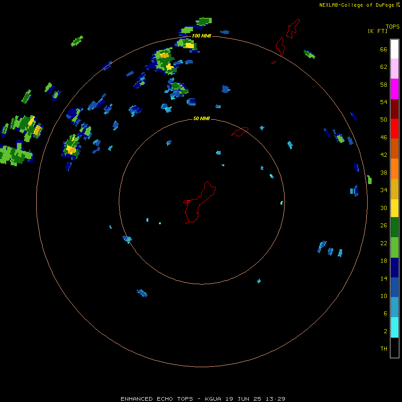Viewport: 402px width, 402px height.
Task: Click the '62' legend value
Action: click(x=384, y=67)
